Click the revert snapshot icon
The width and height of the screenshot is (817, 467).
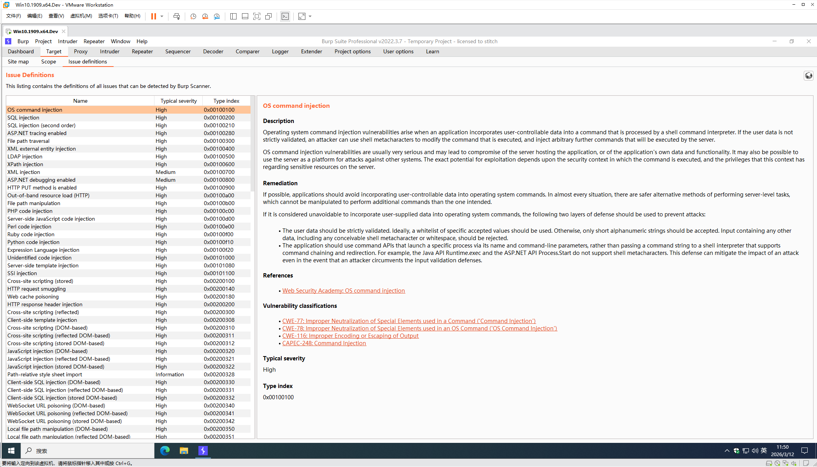point(205,16)
